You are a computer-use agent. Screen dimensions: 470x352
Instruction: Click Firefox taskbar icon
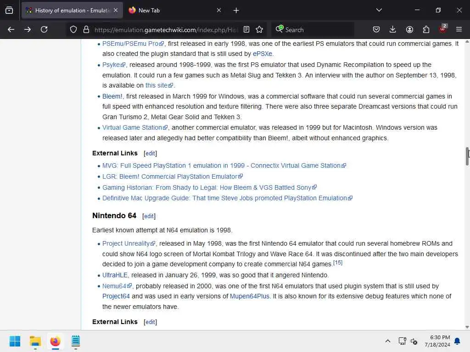click(55, 341)
